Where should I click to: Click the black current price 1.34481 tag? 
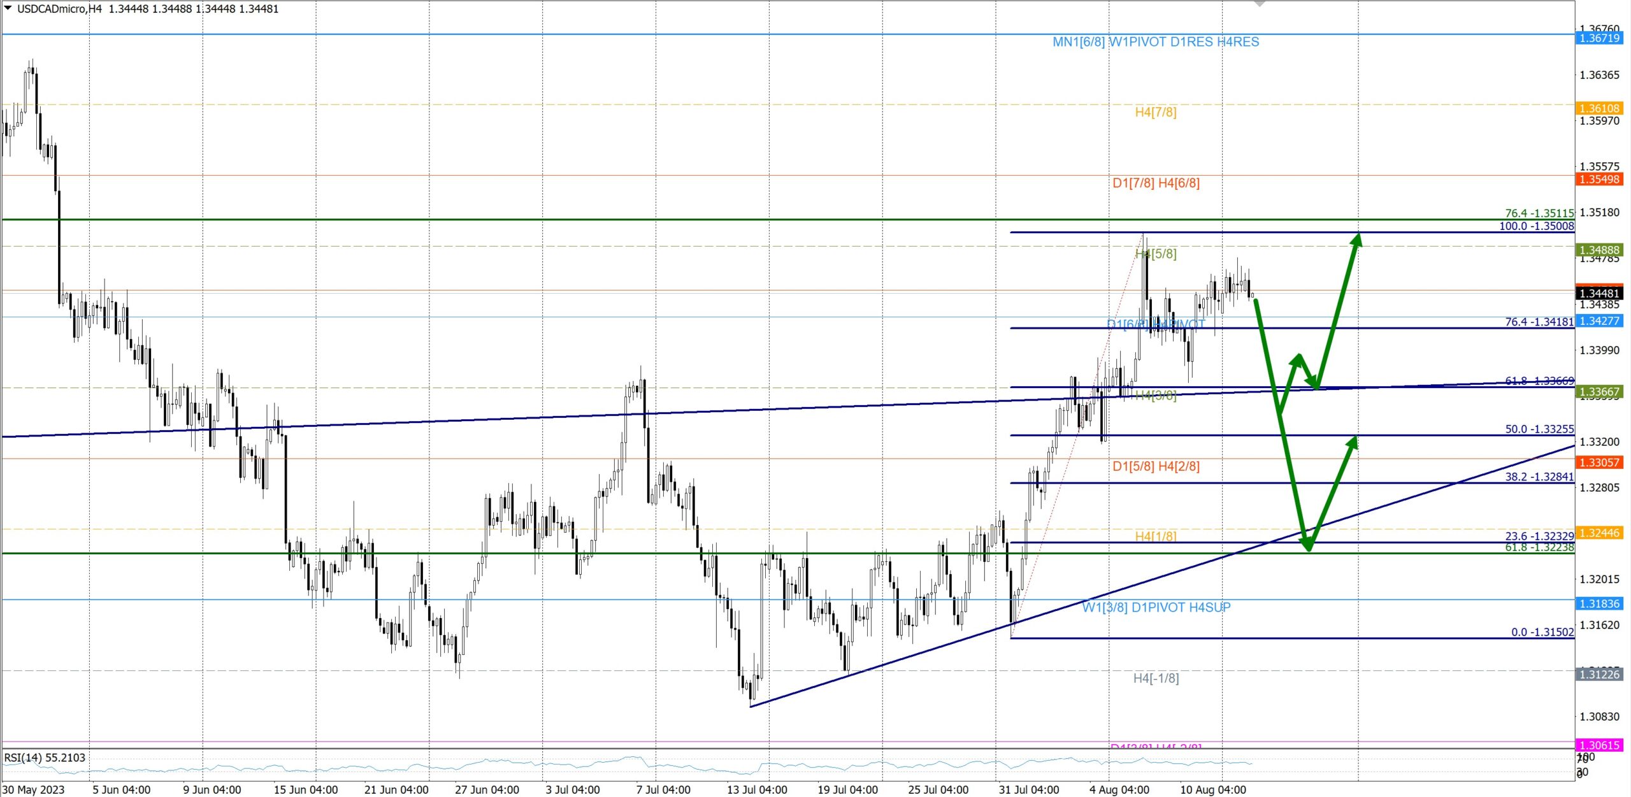pyautogui.click(x=1599, y=294)
